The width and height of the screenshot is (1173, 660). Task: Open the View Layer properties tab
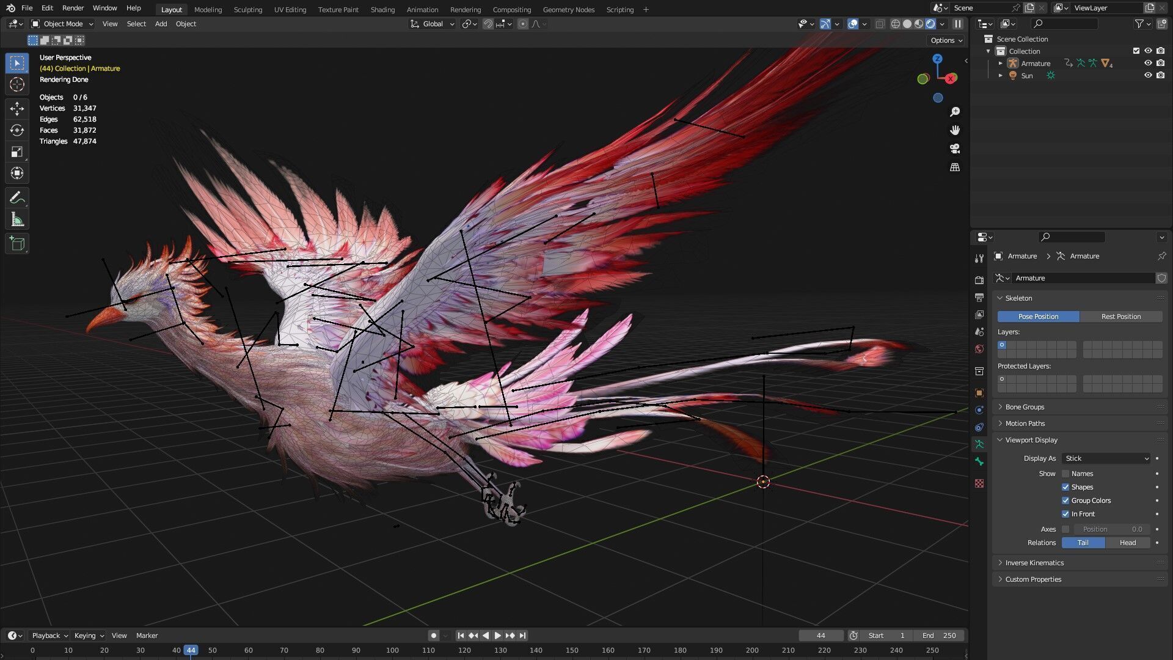(x=979, y=315)
